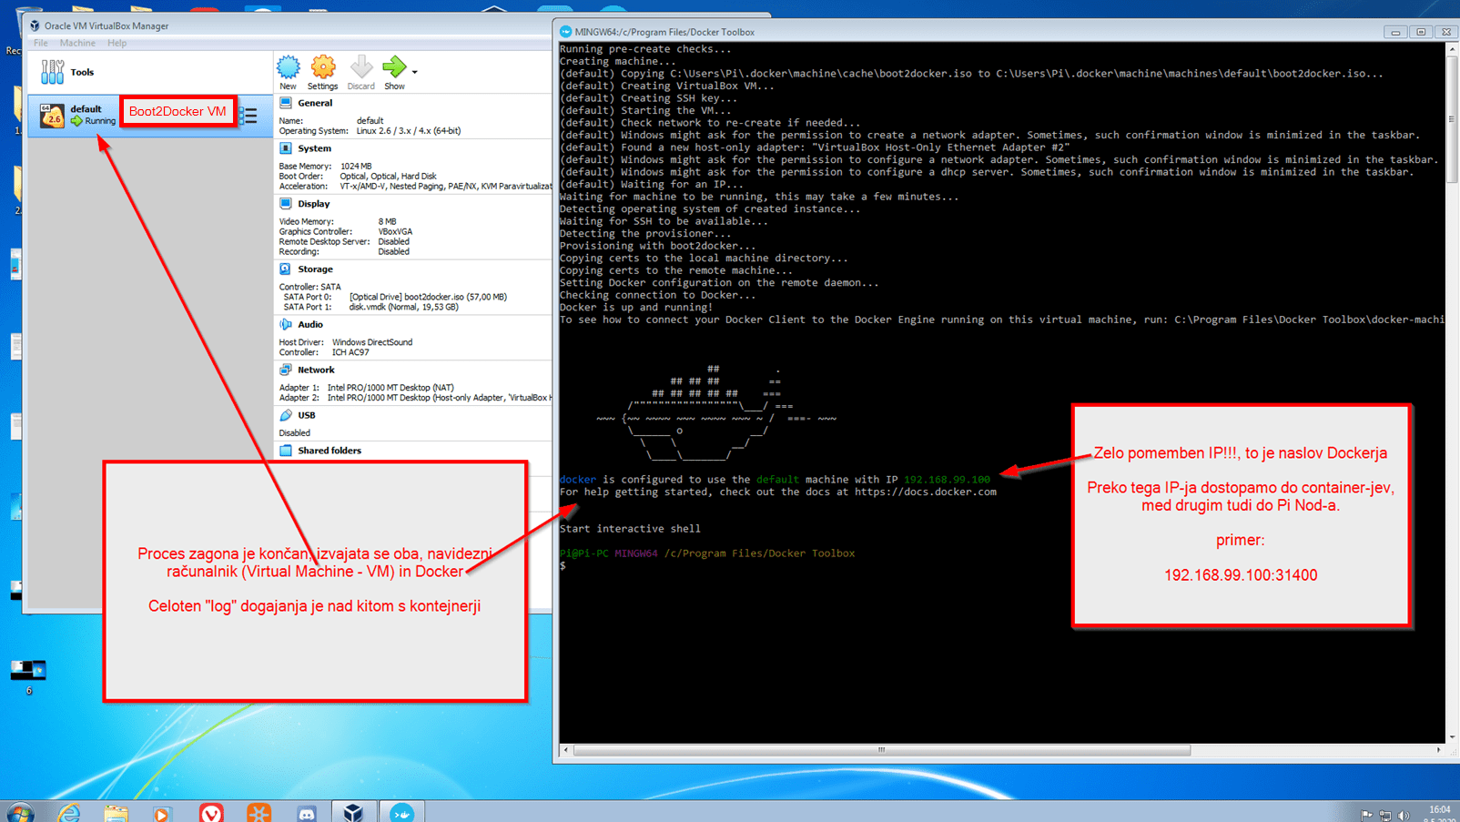Click the VirtualBox title bar cube icon

(x=35, y=25)
